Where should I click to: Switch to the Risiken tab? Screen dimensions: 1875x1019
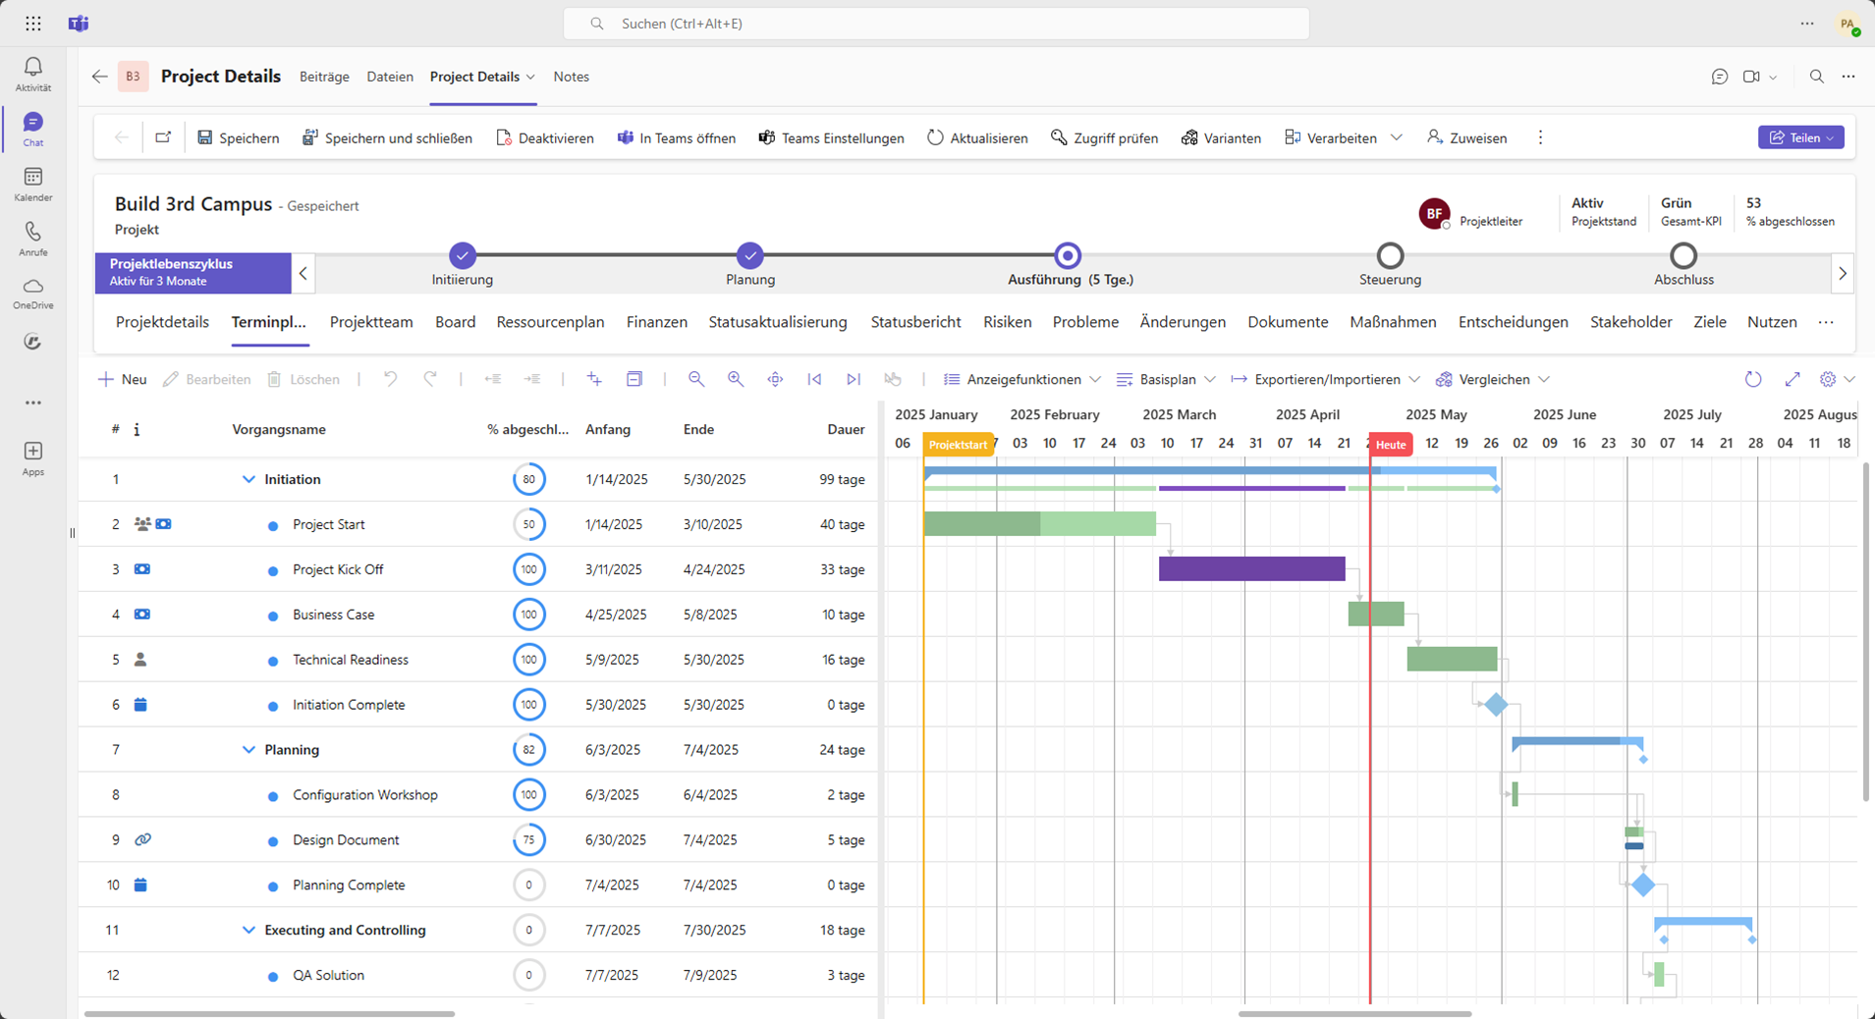1008,322
